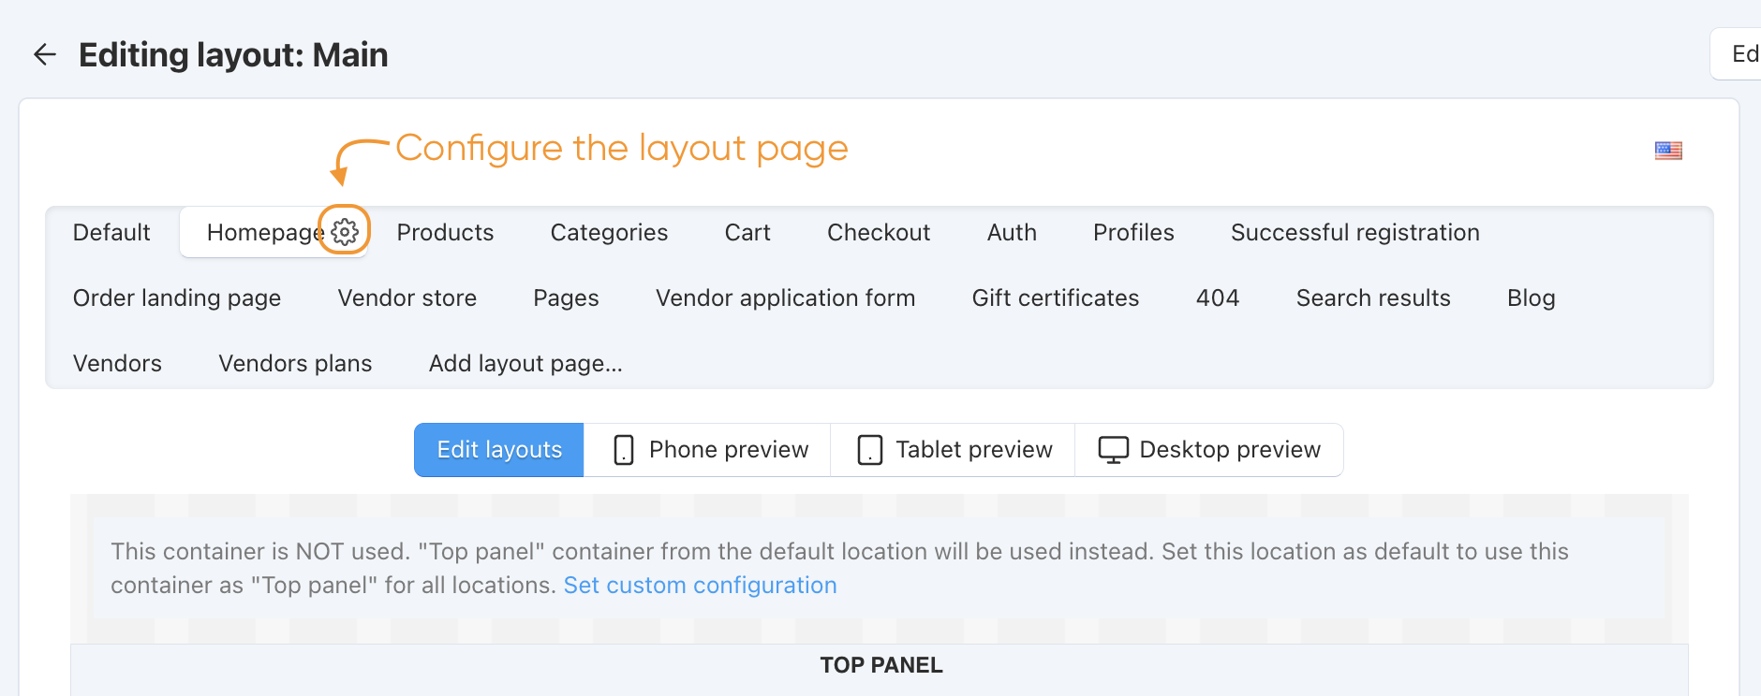
Task: Select the US flag language icon
Action: pyautogui.click(x=1668, y=151)
